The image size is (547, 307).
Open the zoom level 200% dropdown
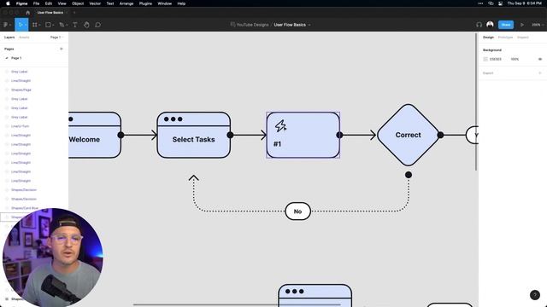tap(538, 25)
